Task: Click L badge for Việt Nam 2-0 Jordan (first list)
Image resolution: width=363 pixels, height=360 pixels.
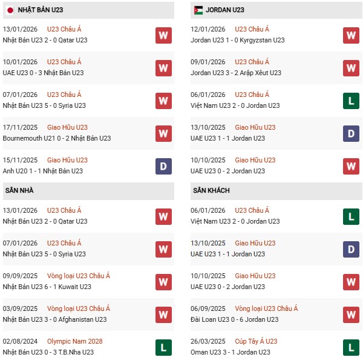Action: [352, 101]
